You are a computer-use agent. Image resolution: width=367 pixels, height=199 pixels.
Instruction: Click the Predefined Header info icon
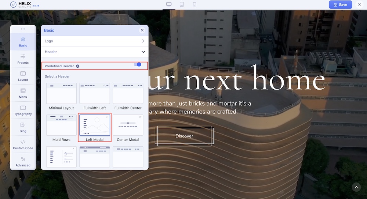(x=77, y=66)
